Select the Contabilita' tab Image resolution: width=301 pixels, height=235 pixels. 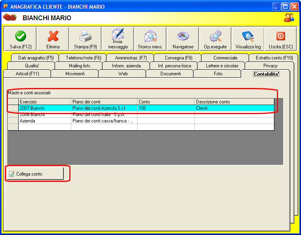point(266,74)
